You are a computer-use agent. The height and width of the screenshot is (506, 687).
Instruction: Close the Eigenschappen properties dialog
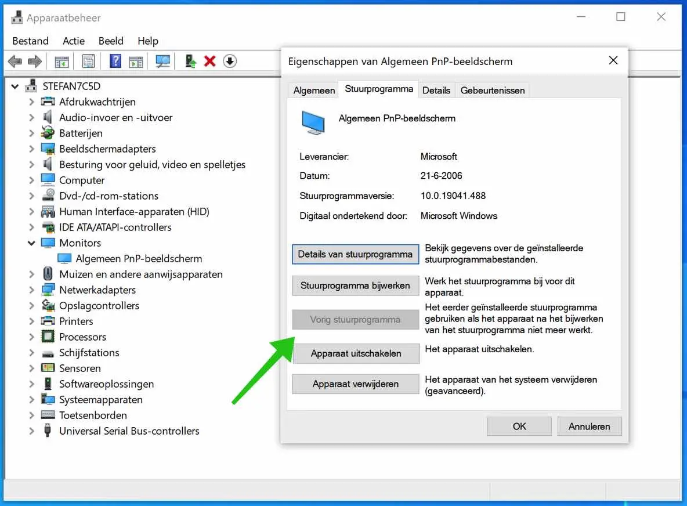[613, 60]
